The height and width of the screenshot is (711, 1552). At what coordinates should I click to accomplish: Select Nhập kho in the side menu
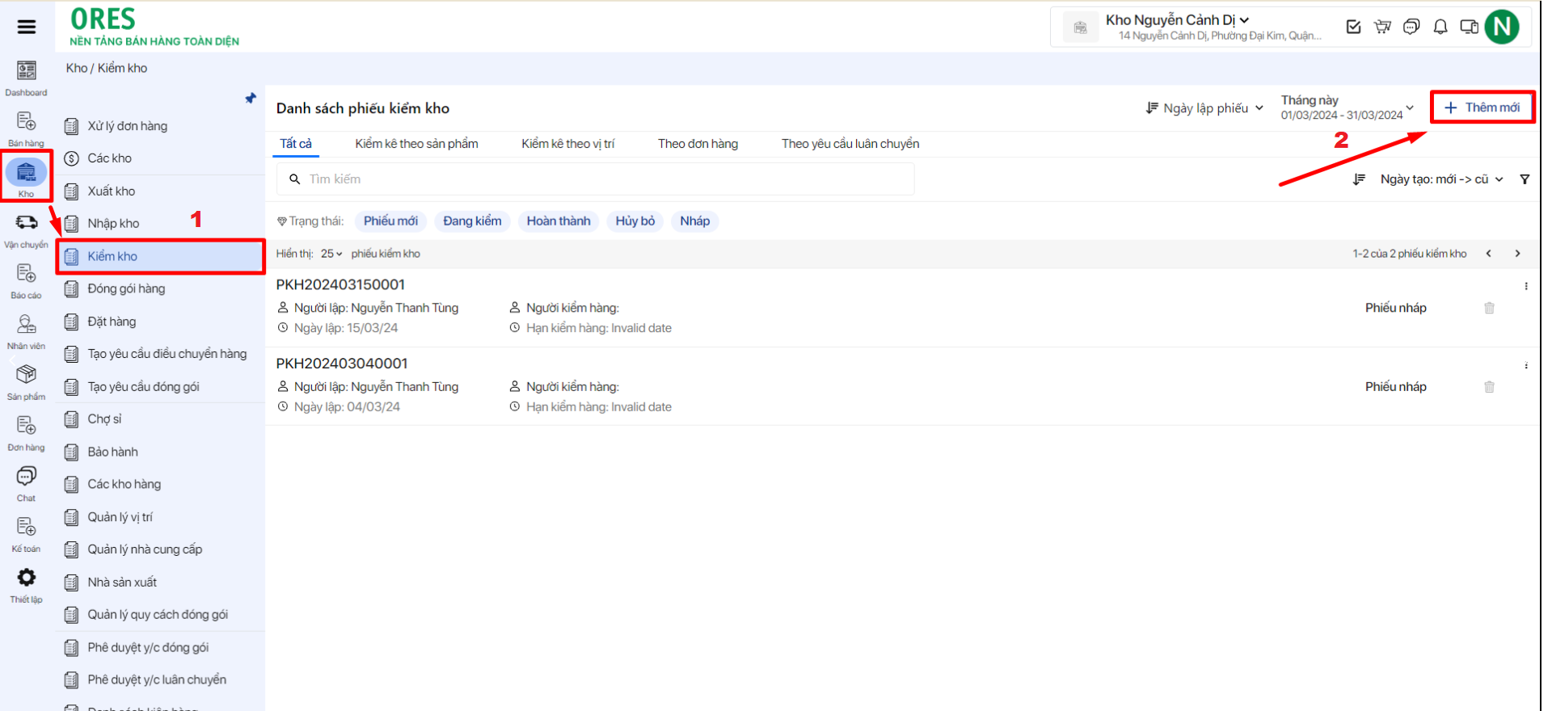click(113, 224)
